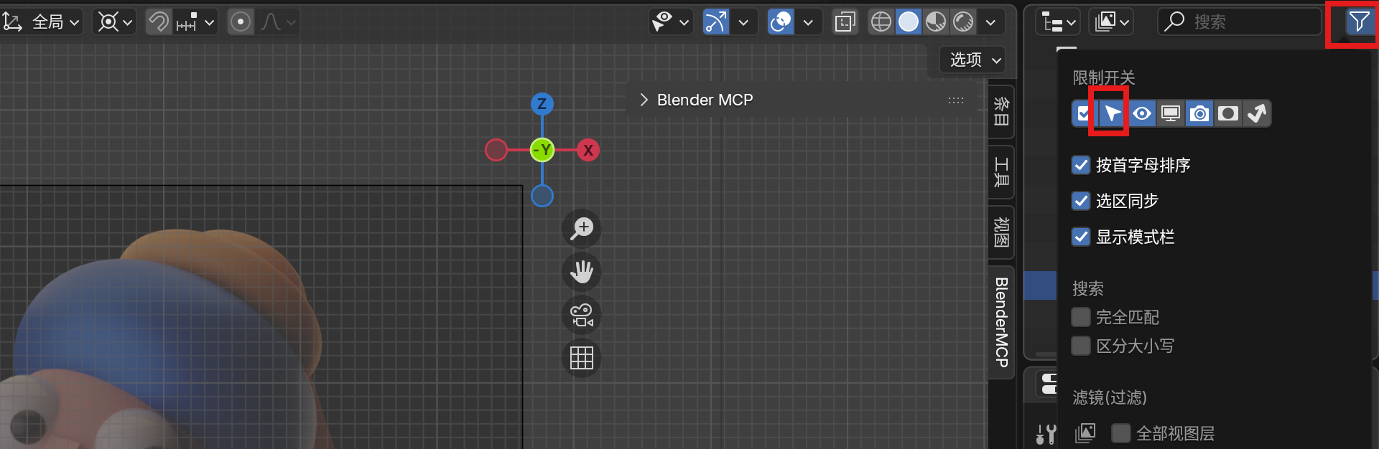Toggle the camera render restriction column
The width and height of the screenshot is (1379, 449).
[x=1199, y=113]
